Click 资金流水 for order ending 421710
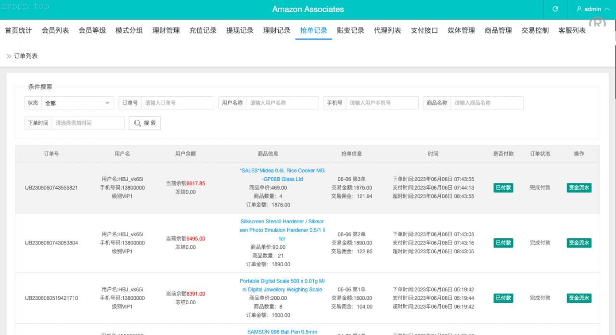The width and height of the screenshot is (616, 335). (x=578, y=298)
